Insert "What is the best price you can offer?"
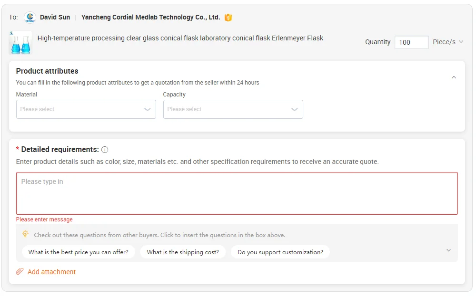Viewport: 476px width, 296px height. coord(79,252)
